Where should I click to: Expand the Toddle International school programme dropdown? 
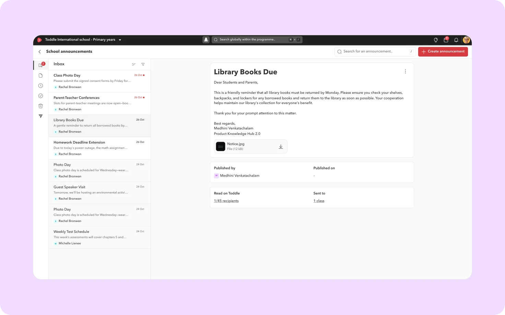[83, 40]
